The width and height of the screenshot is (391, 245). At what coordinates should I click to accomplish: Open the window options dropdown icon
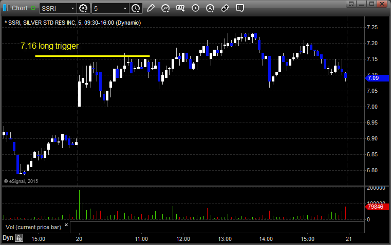click(x=351, y=4)
